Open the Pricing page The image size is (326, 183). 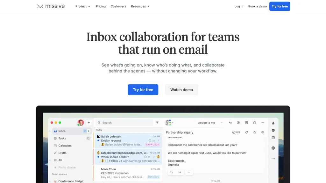point(101,6)
